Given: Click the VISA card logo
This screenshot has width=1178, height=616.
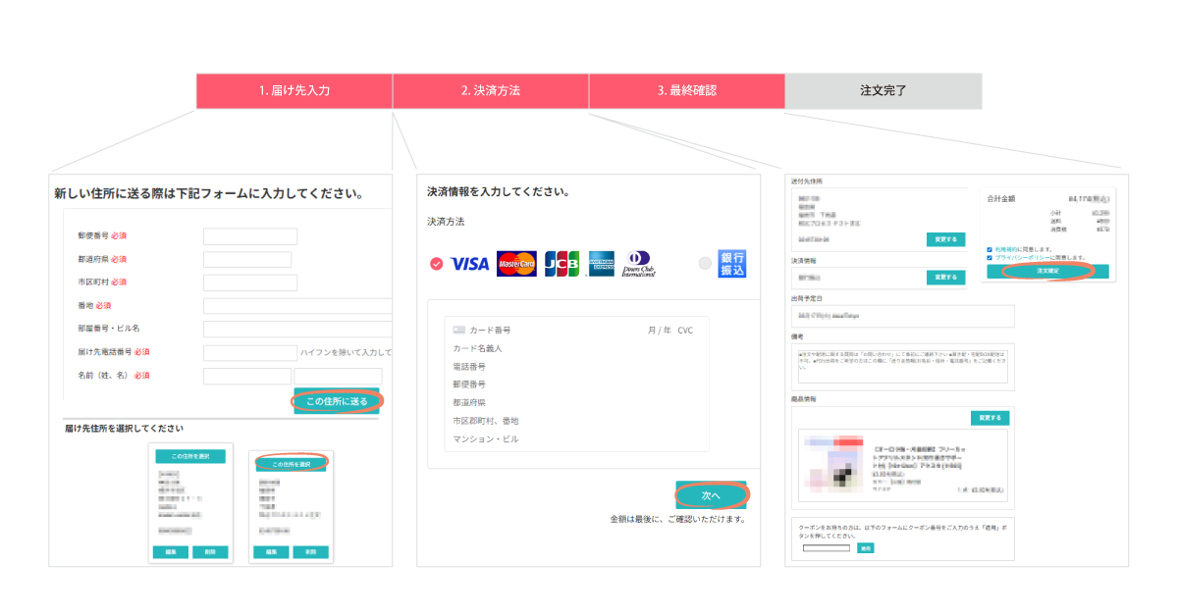Looking at the screenshot, I should click(469, 264).
